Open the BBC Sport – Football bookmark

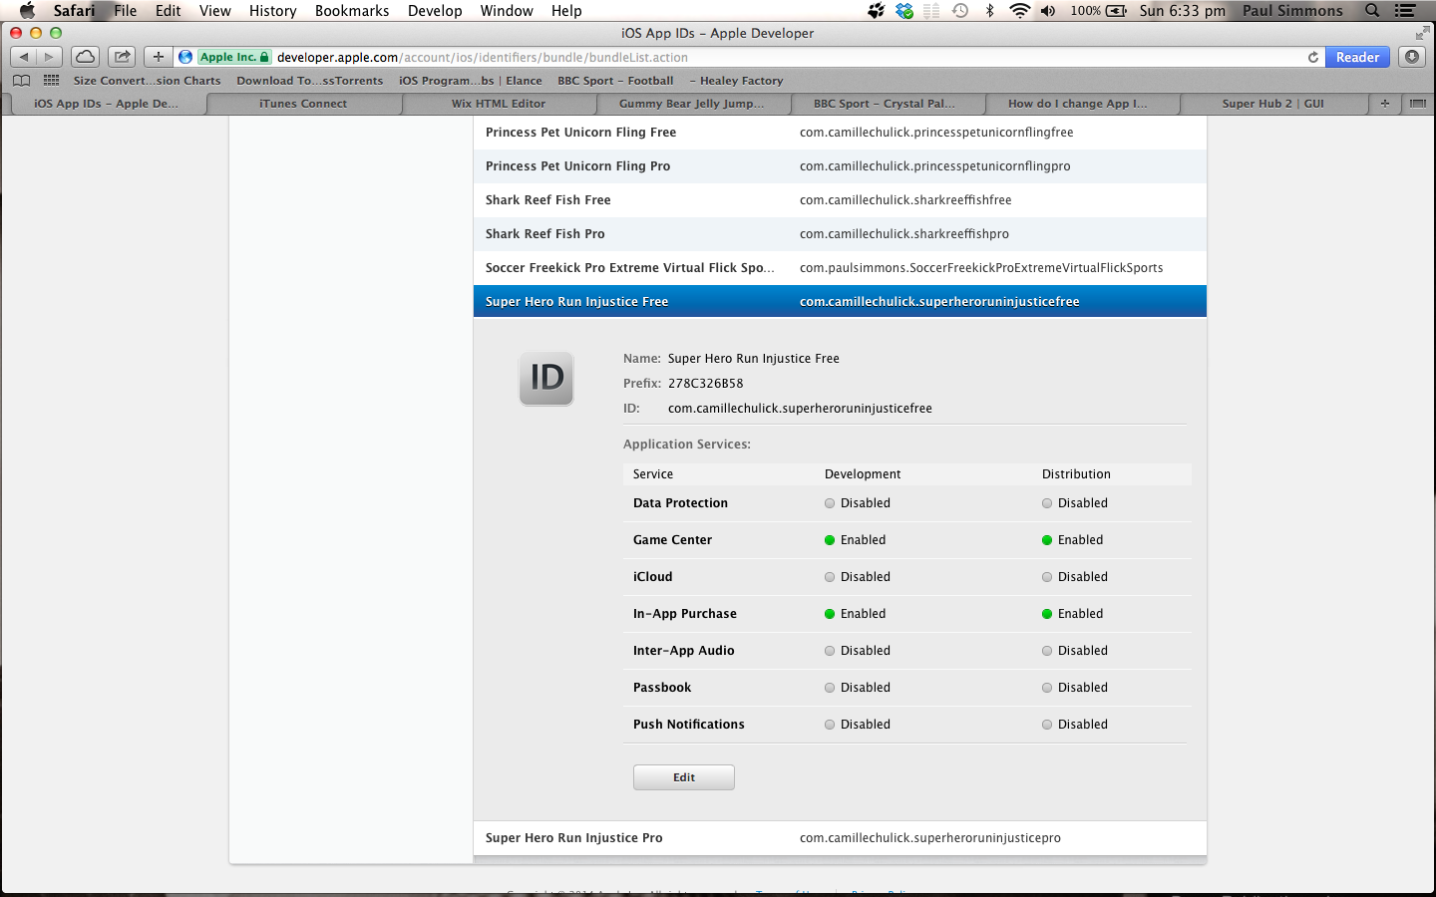[615, 81]
